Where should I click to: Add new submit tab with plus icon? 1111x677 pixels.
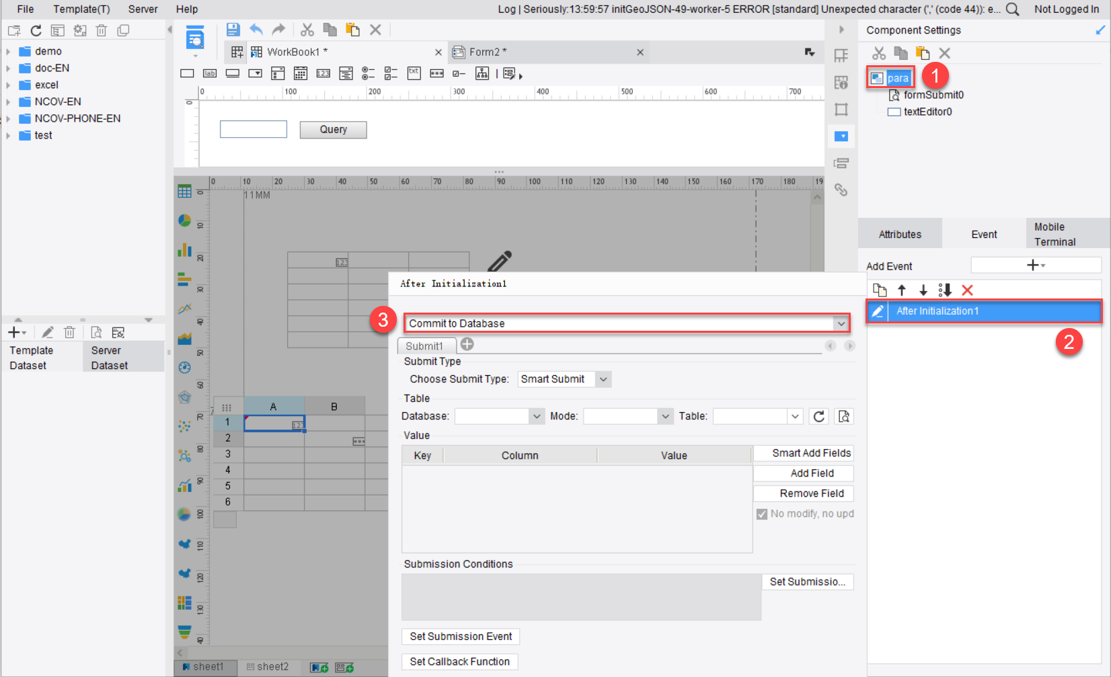467,344
